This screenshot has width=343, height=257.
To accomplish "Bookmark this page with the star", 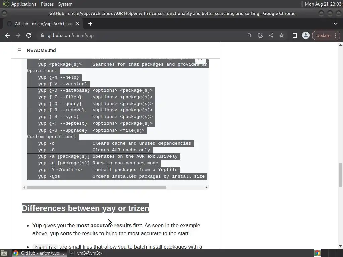I will pos(281,35).
